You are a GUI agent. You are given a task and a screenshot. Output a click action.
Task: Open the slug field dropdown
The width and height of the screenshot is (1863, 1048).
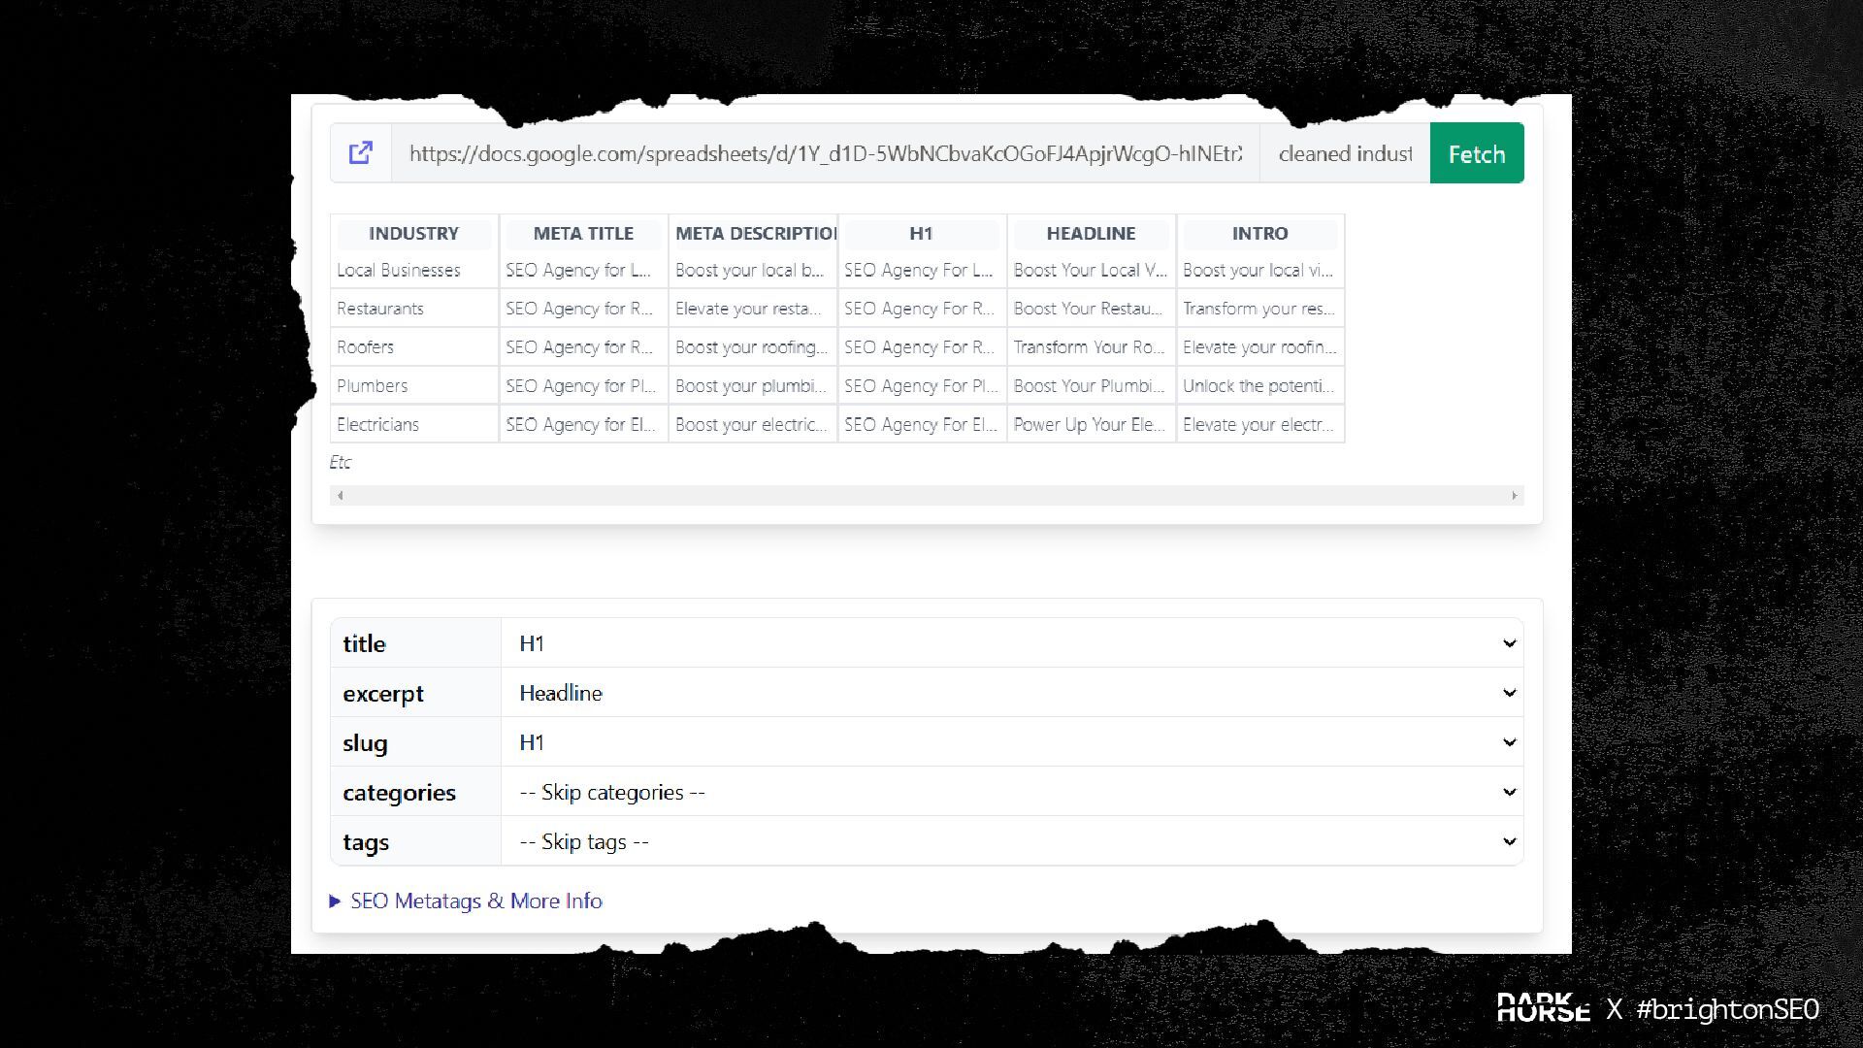click(1011, 742)
